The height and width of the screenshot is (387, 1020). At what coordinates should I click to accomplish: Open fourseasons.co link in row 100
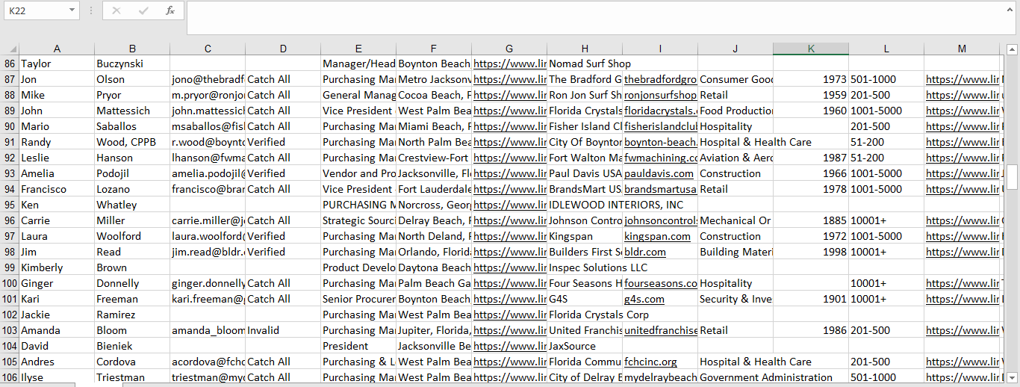coord(660,283)
